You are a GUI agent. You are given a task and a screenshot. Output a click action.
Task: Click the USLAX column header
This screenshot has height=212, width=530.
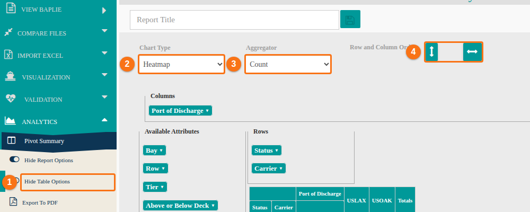357,200
